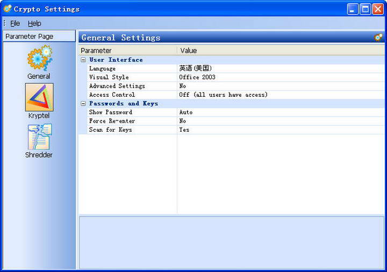387x272 pixels.
Task: Change the Office 2003 visual style value
Action: tap(197, 77)
